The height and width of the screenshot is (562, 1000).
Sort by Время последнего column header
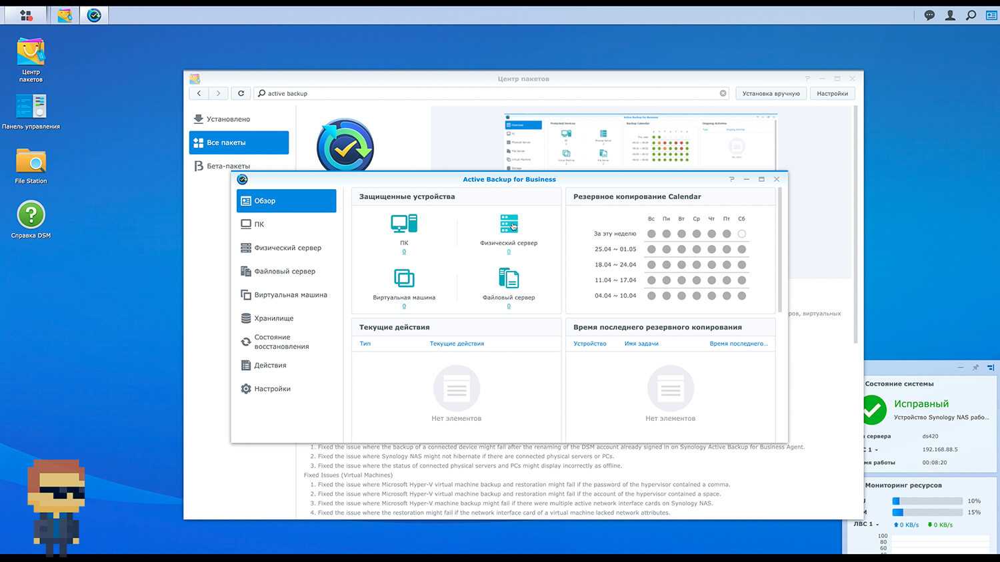tap(738, 344)
